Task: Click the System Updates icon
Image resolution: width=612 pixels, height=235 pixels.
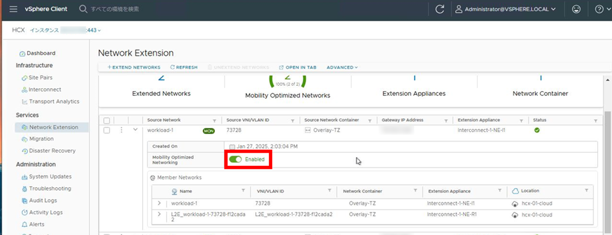Action: (x=24, y=177)
